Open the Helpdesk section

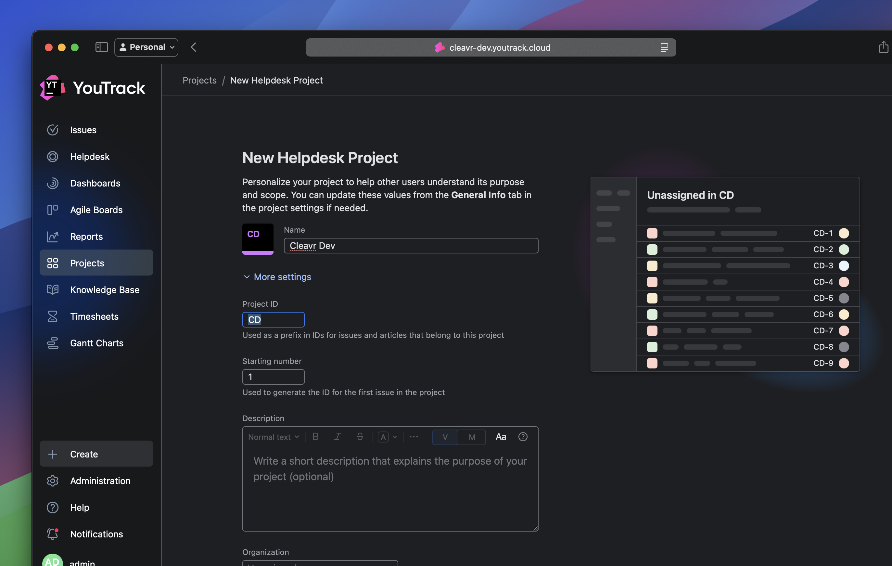pyautogui.click(x=90, y=156)
